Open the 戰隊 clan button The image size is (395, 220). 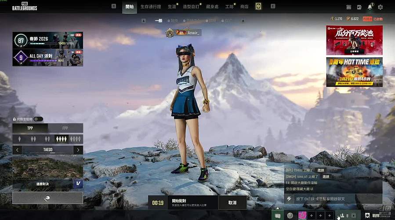point(373,216)
